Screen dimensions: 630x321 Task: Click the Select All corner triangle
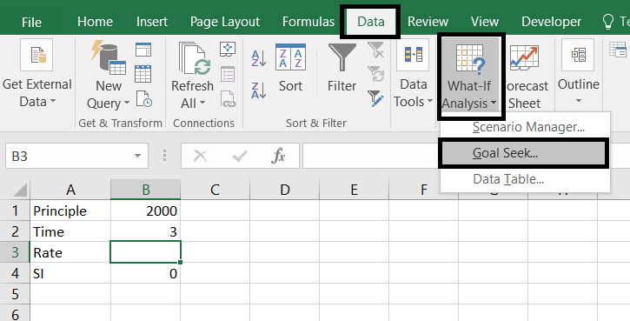(x=19, y=190)
